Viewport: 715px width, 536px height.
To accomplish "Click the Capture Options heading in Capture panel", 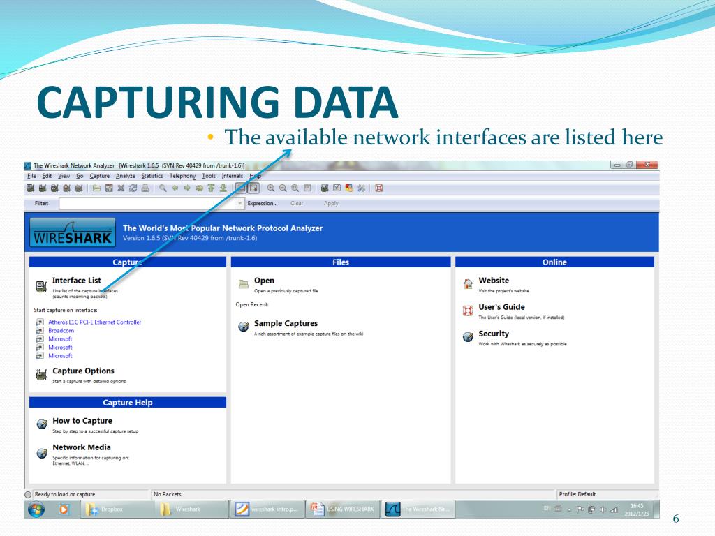I will (x=84, y=371).
